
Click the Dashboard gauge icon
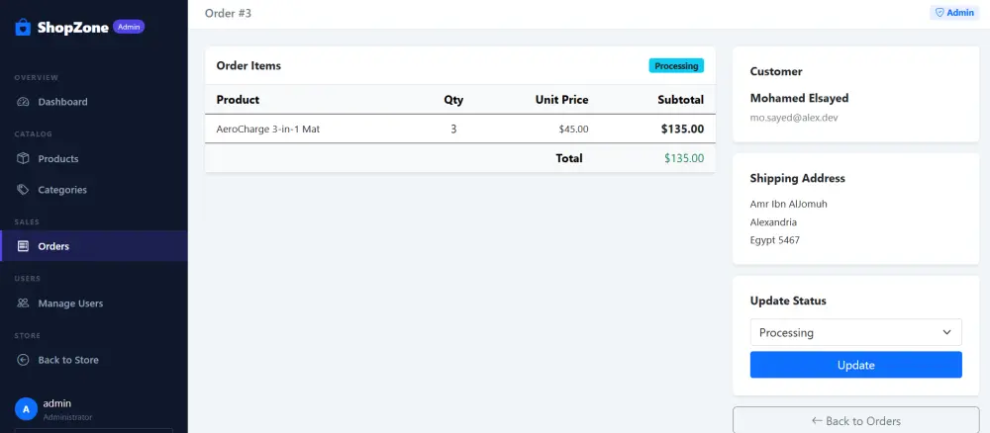(23, 102)
